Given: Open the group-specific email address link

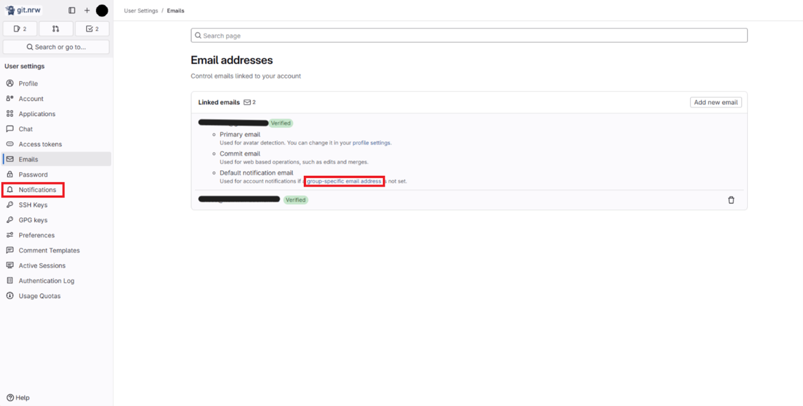Looking at the screenshot, I should 344,181.
